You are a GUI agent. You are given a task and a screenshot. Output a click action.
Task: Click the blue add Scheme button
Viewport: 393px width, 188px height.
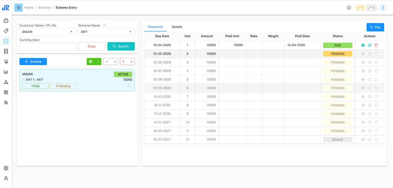point(33,61)
